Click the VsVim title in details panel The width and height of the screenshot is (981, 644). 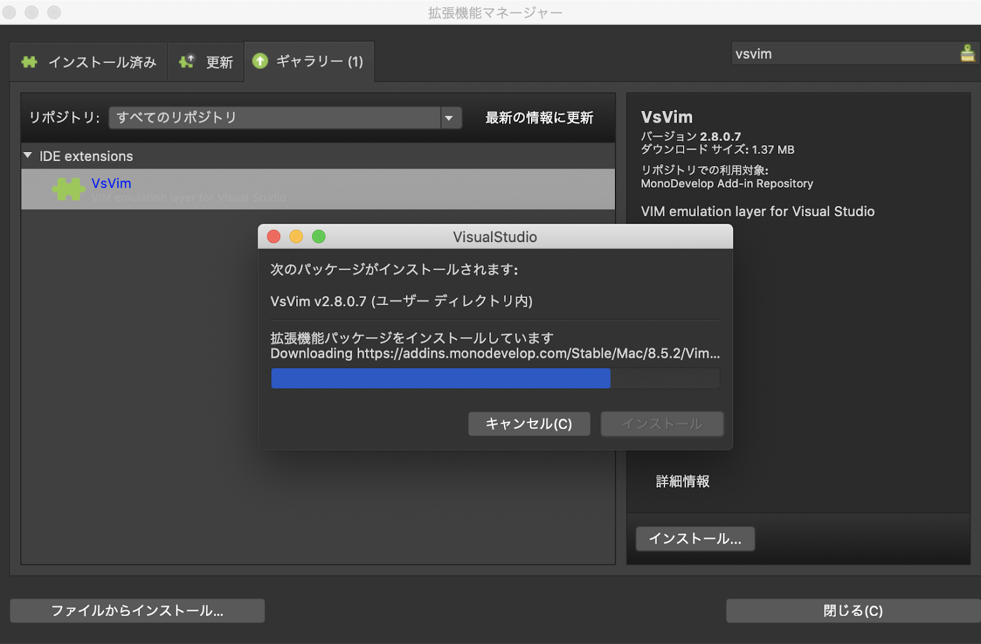pyautogui.click(x=667, y=117)
